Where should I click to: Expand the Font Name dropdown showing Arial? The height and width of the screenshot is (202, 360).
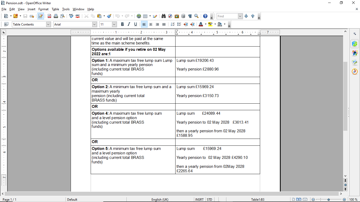click(x=95, y=24)
